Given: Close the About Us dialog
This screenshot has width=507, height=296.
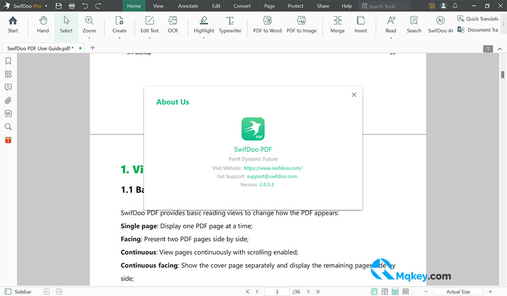Looking at the screenshot, I should [354, 95].
